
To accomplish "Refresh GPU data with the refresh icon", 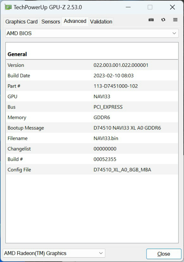I will coord(163,20).
